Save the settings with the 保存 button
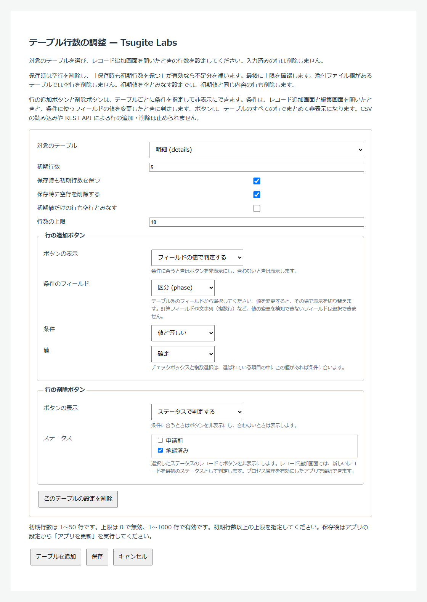427x602 pixels. click(x=97, y=557)
